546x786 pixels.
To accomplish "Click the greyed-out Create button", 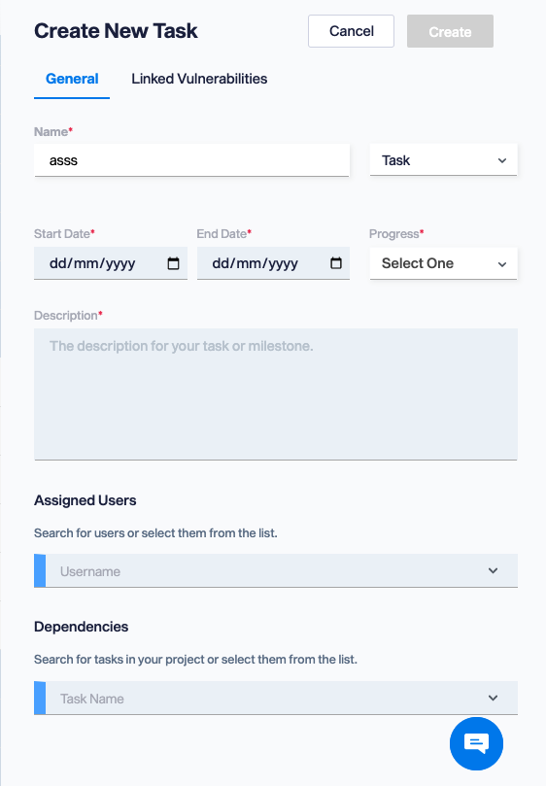I will [450, 31].
